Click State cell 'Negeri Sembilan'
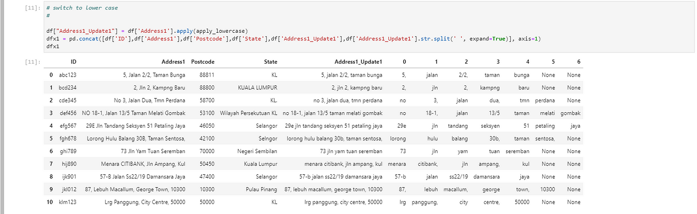Viewport: 697px width, 214px height. coord(257,151)
